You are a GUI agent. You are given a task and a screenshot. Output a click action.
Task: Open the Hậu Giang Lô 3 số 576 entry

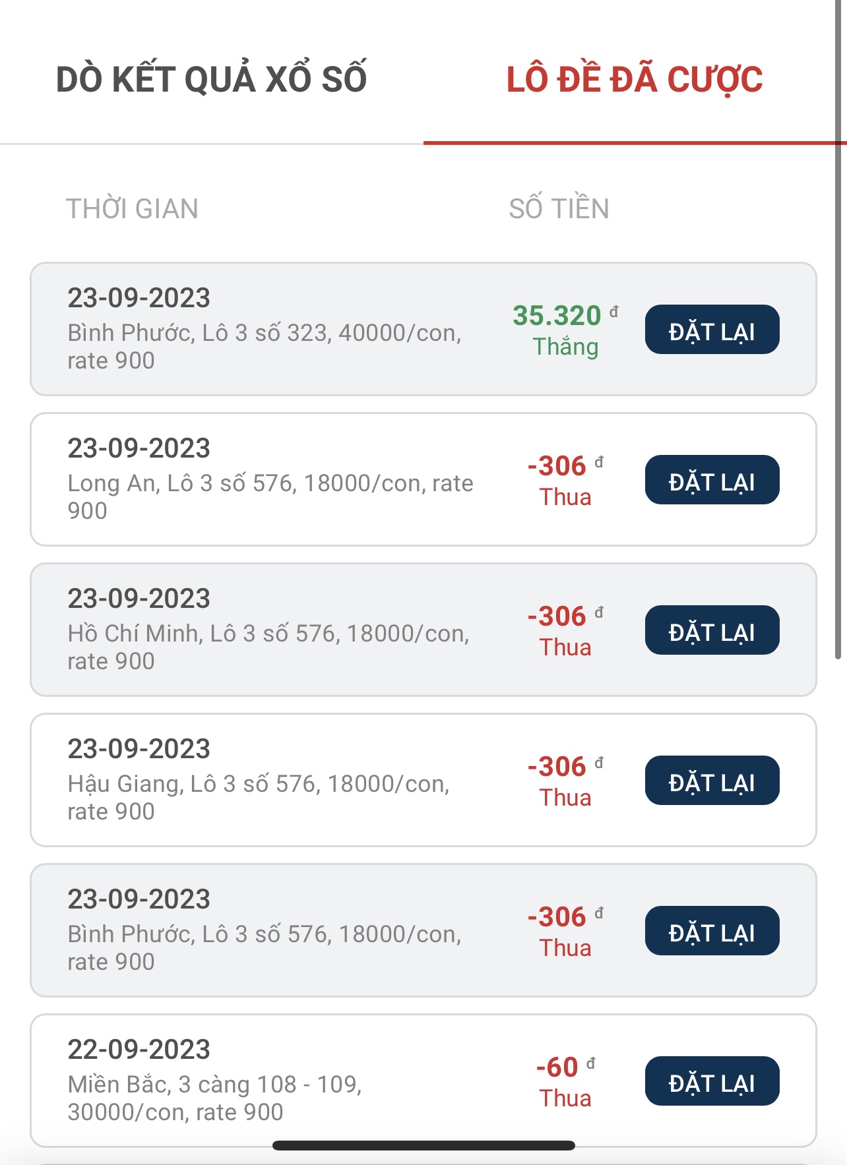259,785
